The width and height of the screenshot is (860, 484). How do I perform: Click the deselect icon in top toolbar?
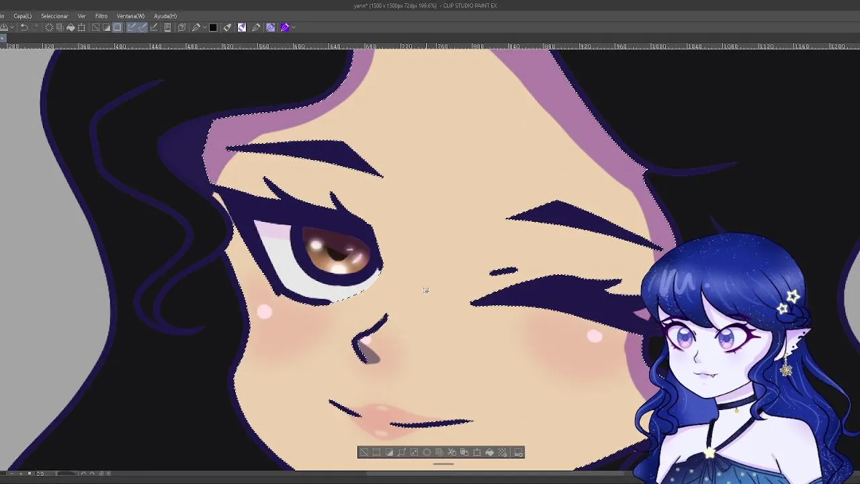95,28
